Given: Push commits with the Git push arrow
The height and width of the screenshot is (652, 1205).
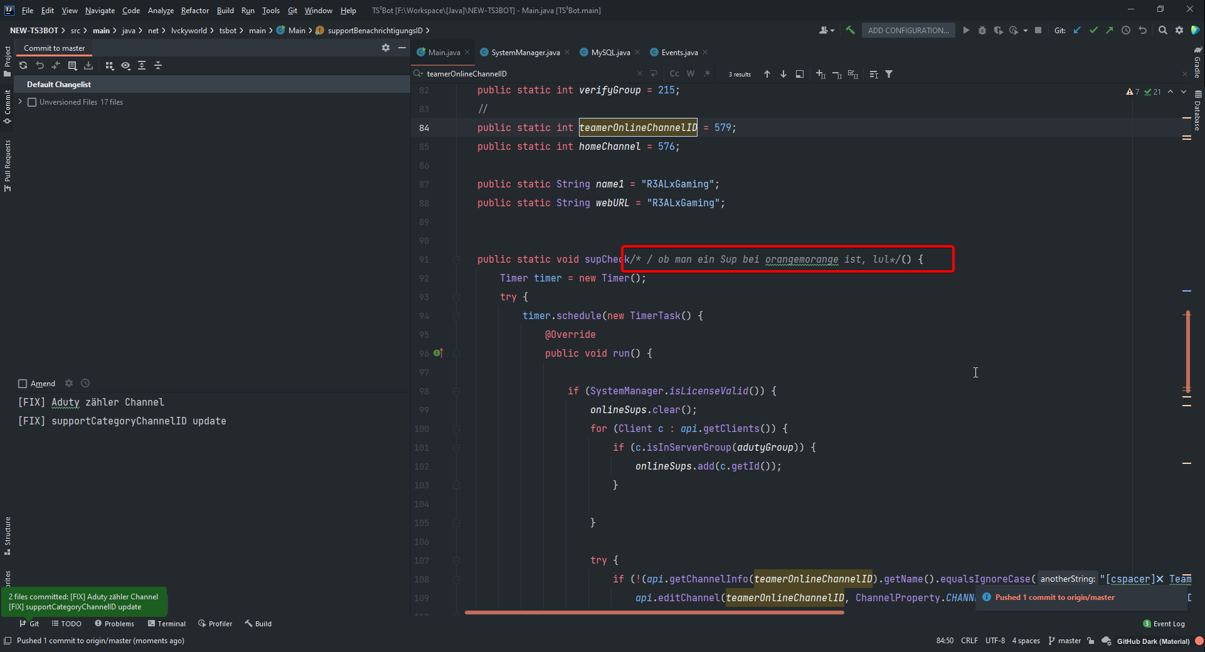Looking at the screenshot, I should 1110,30.
